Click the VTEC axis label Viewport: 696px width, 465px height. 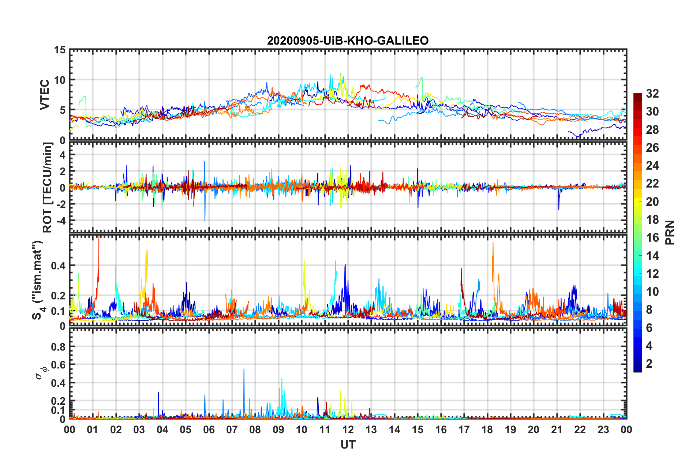pyautogui.click(x=45, y=95)
